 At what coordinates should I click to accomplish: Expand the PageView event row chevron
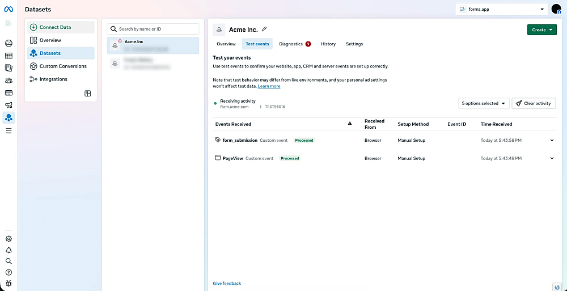[x=552, y=158]
